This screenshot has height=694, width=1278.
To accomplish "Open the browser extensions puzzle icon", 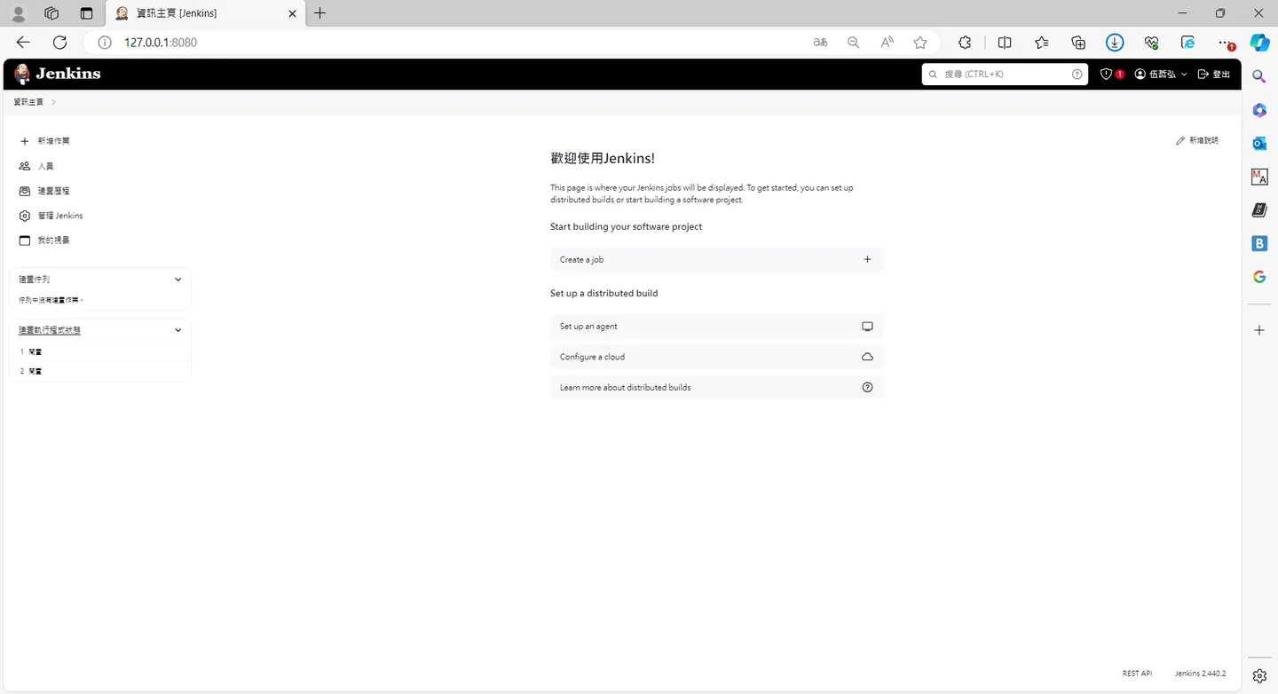I will [965, 43].
